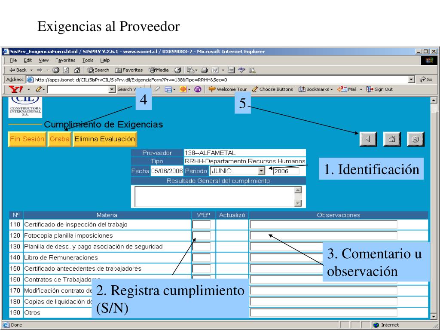The height and width of the screenshot is (330, 440).
Task: Open the Tools menu
Action: click(x=88, y=60)
